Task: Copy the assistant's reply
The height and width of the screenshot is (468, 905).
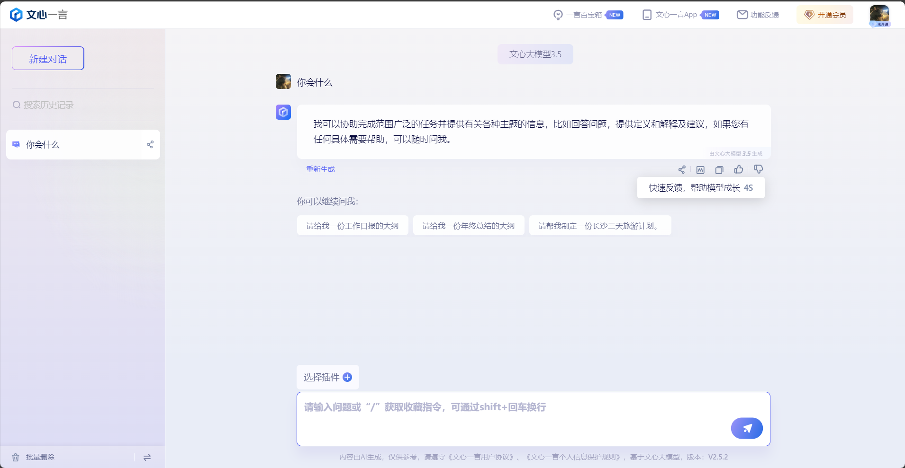Action: [719, 169]
